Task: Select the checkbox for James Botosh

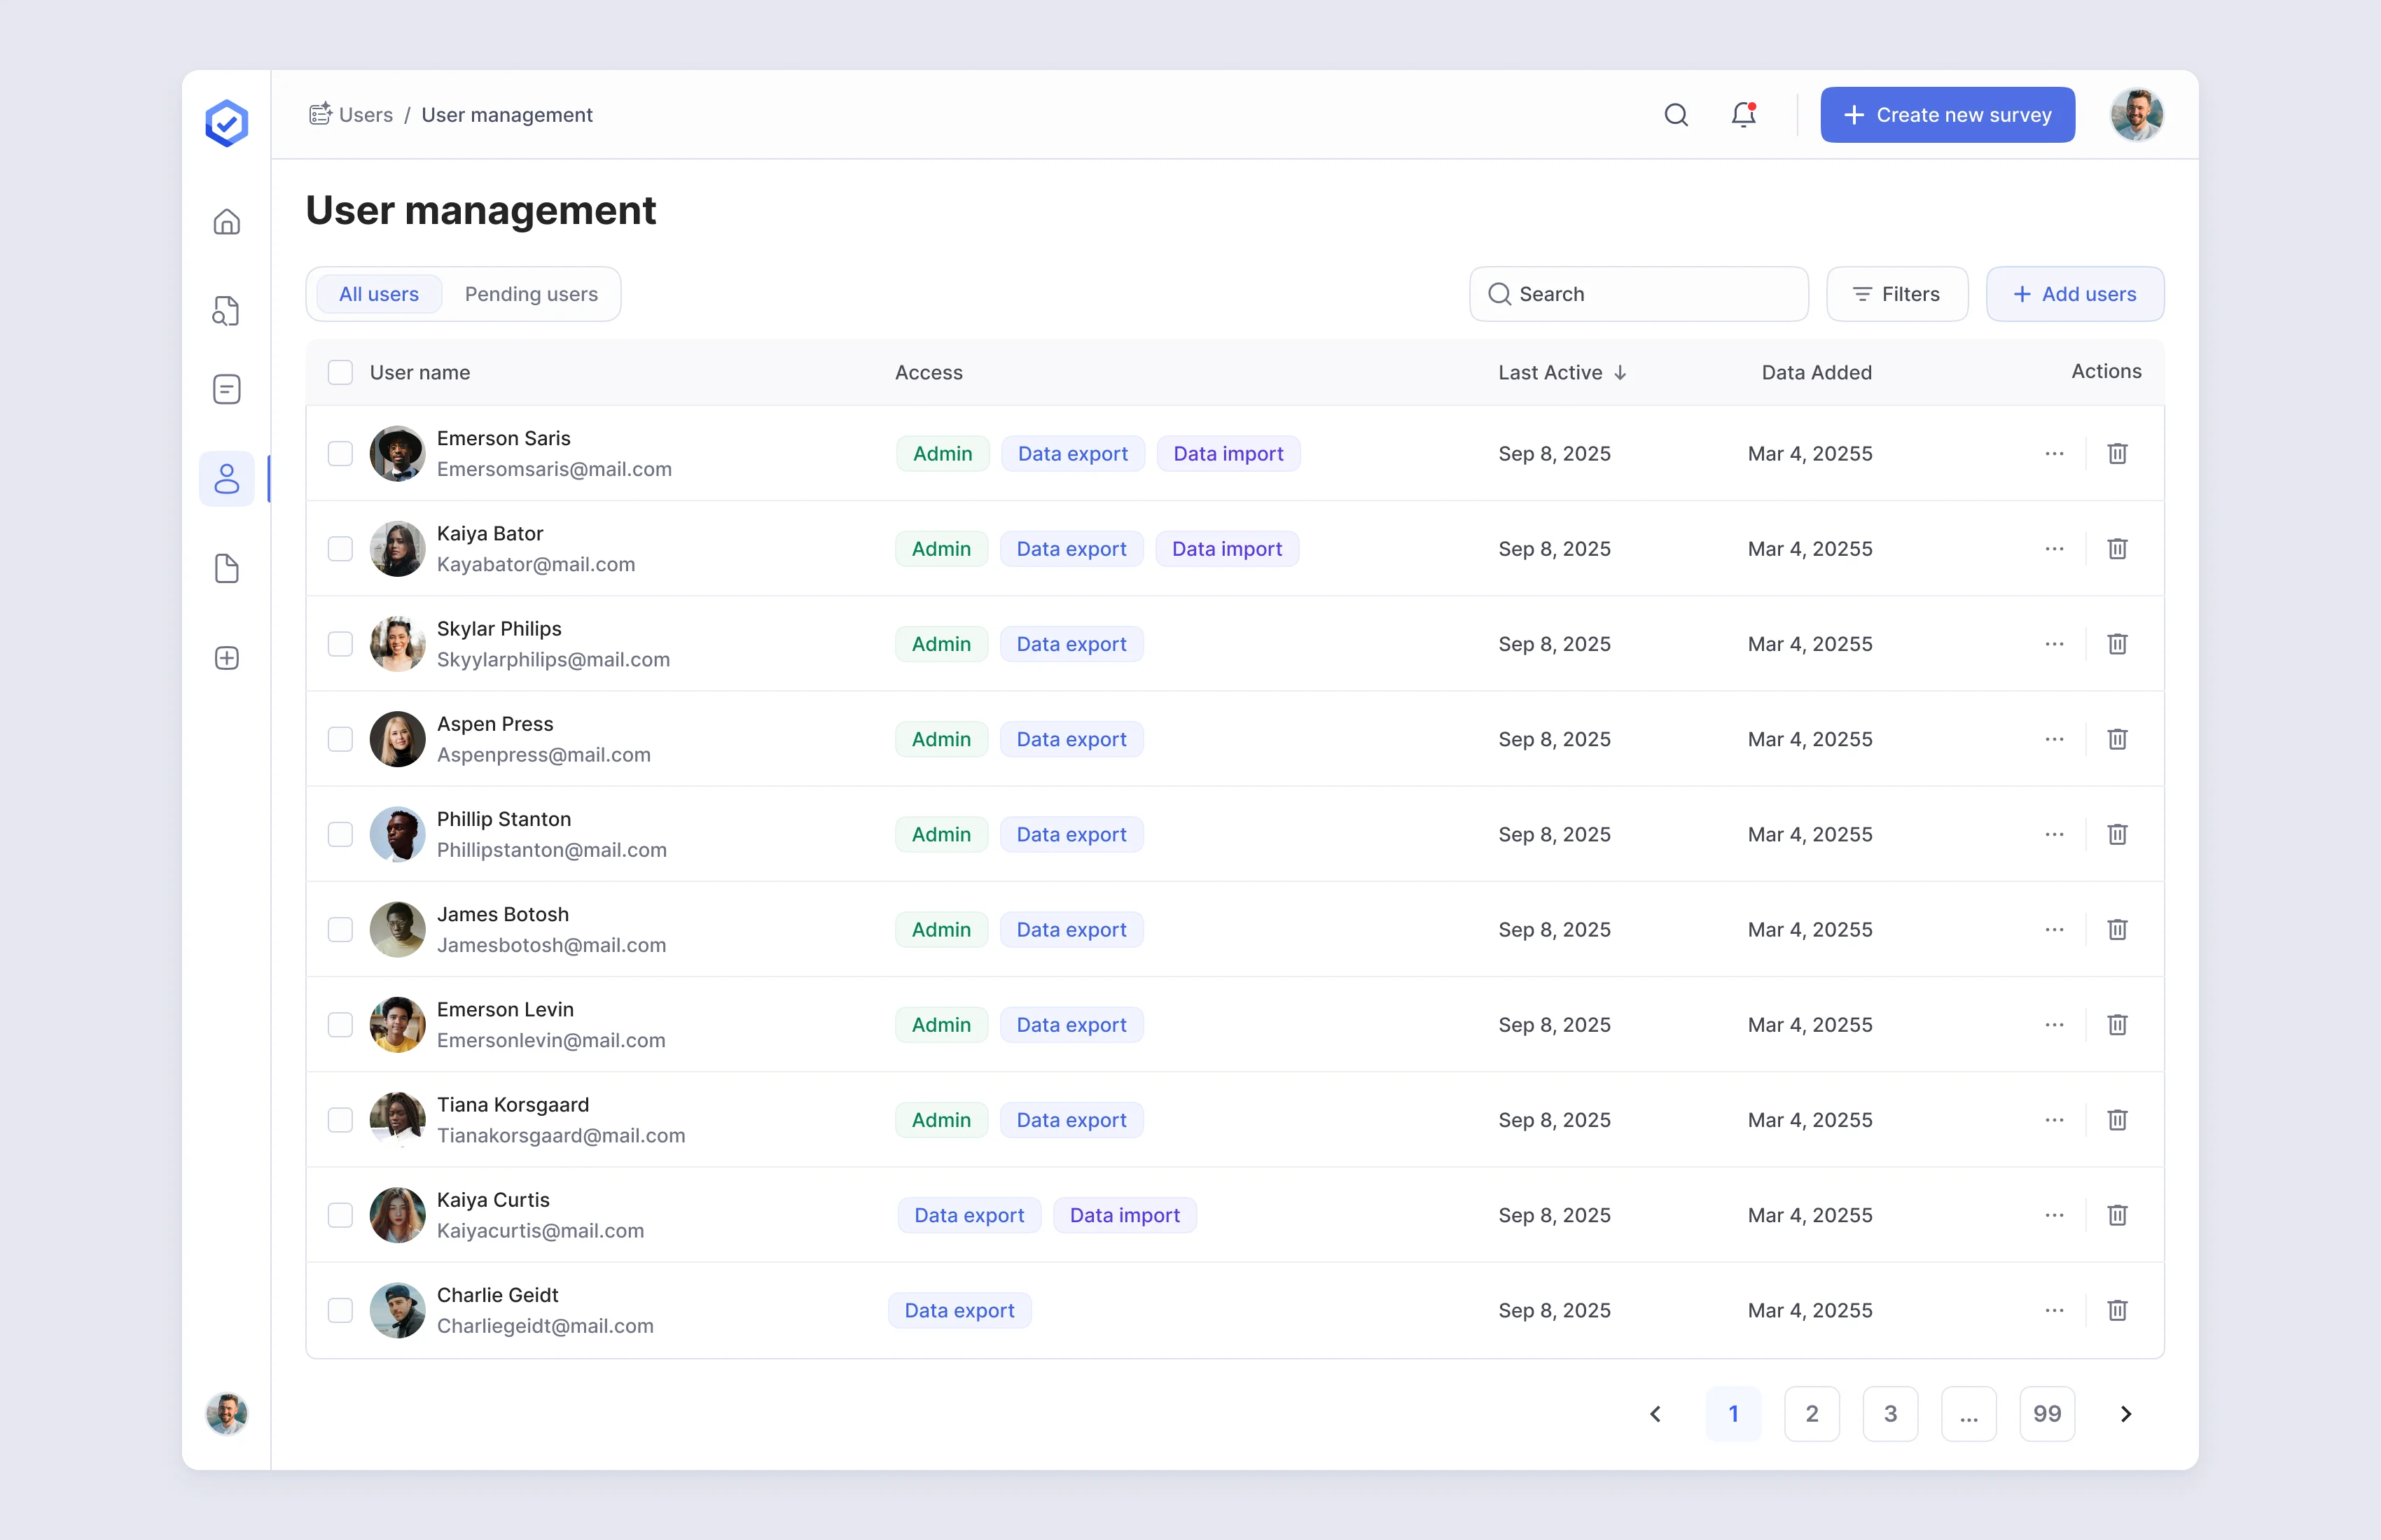Action: tap(340, 929)
